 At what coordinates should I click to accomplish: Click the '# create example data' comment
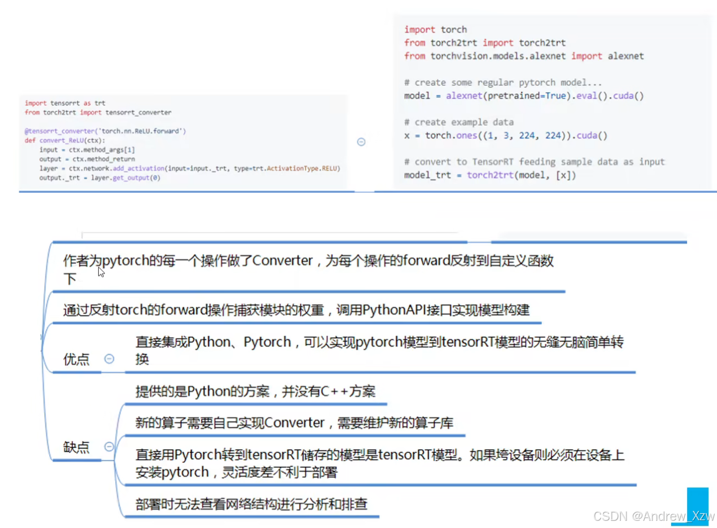coord(459,122)
